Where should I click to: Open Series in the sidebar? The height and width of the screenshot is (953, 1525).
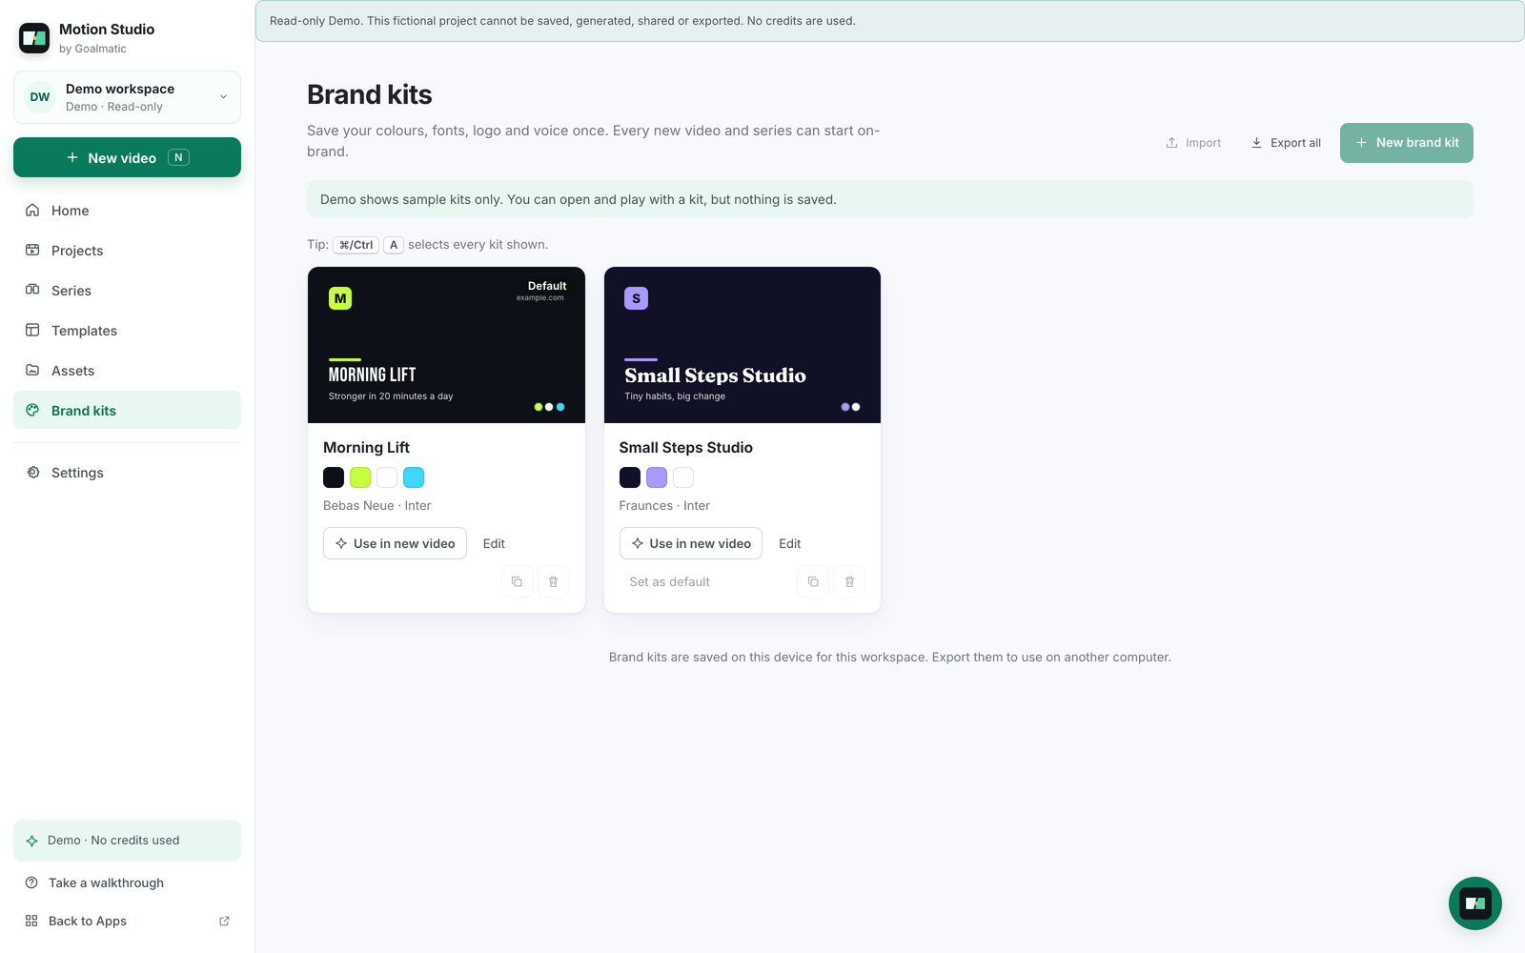(127, 291)
